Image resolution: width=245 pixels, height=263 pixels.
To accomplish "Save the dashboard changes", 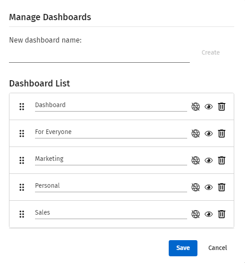I will point(183,248).
